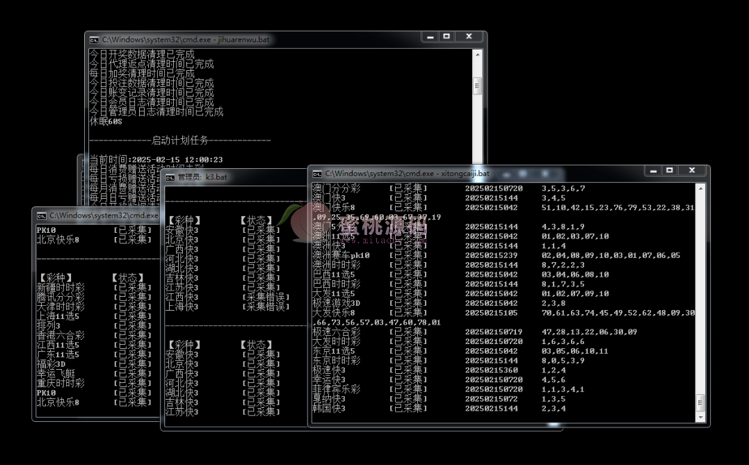Image resolution: width=749 pixels, height=465 pixels.
Task: Close the jihuarenwu.bat console window
Action: (469, 37)
